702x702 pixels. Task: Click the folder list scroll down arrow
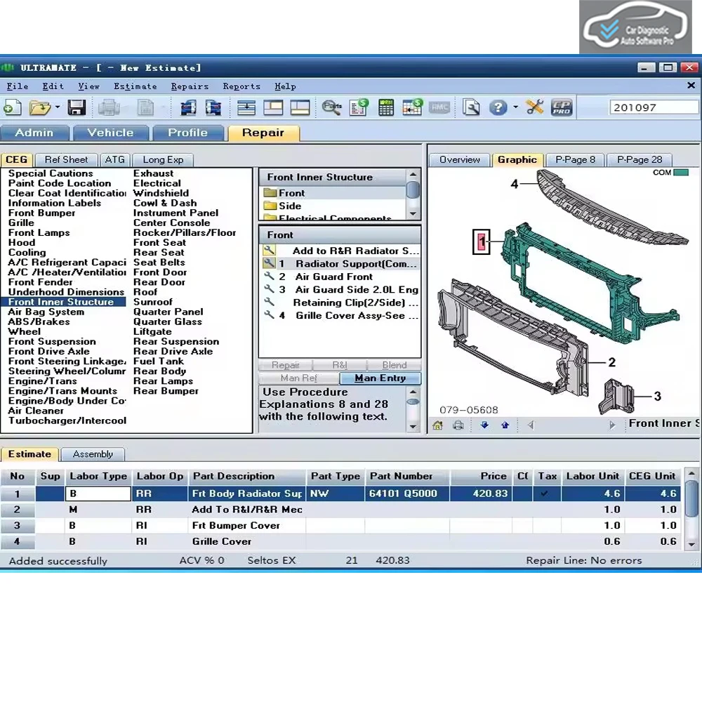tap(413, 214)
